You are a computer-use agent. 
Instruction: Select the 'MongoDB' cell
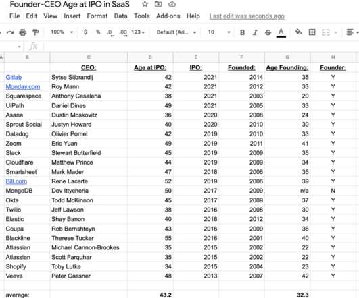pos(27,191)
